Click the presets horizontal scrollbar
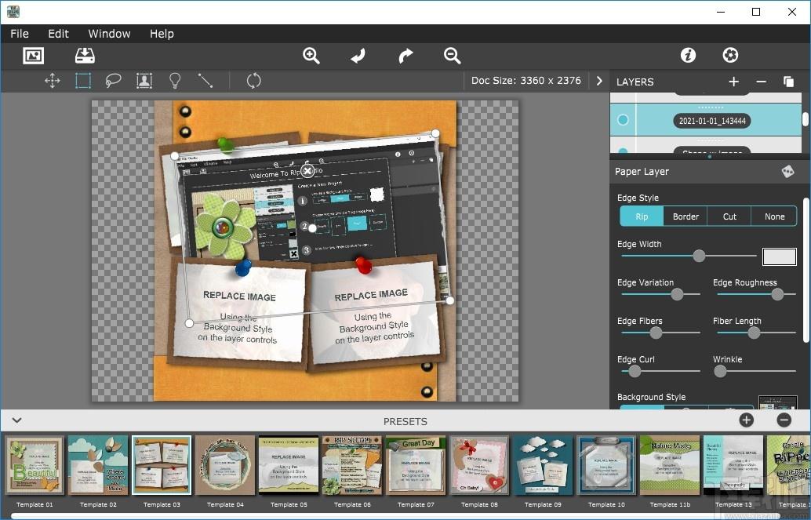Image resolution: width=811 pixels, height=520 pixels. coord(395,516)
